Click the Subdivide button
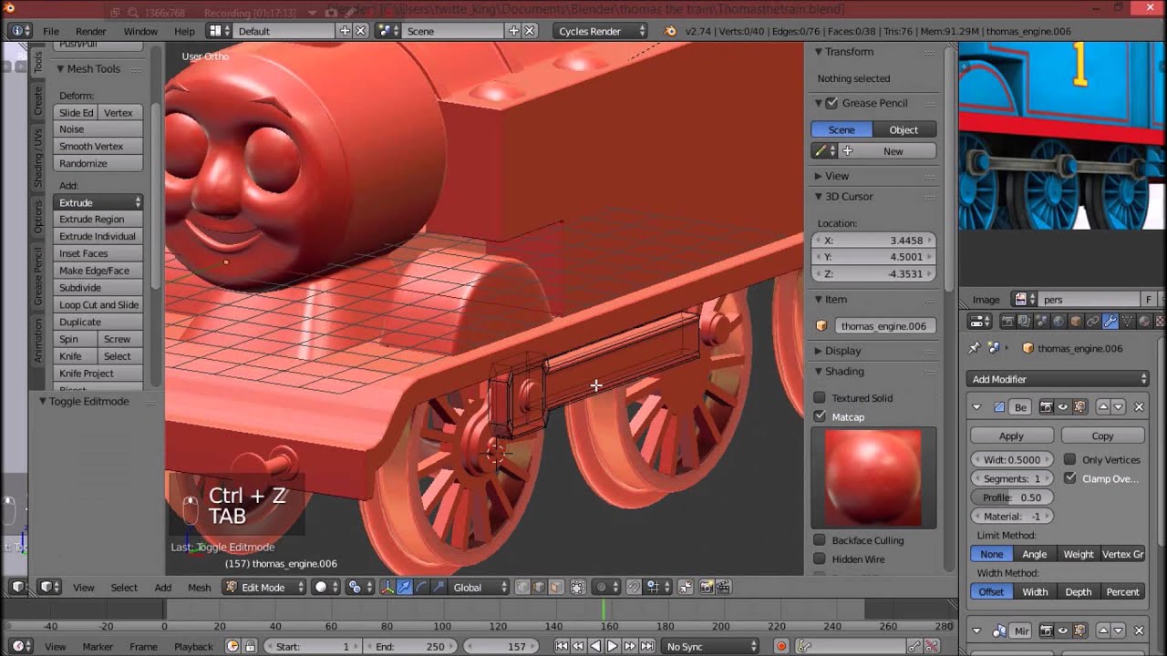 (98, 288)
